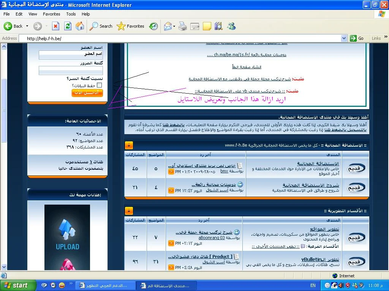This screenshot has height=291, width=389.
Task: Open user profile link bmx
Action: pyautogui.click(x=224, y=171)
